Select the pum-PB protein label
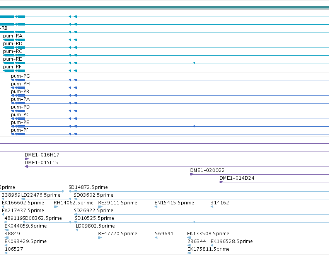The width and height of the screenshot is (329, 255). tap(20, 92)
